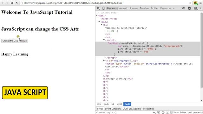The image size is (203, 114).
Task: Select the <head></head> node
Action: pyautogui.click(x=109, y=19)
